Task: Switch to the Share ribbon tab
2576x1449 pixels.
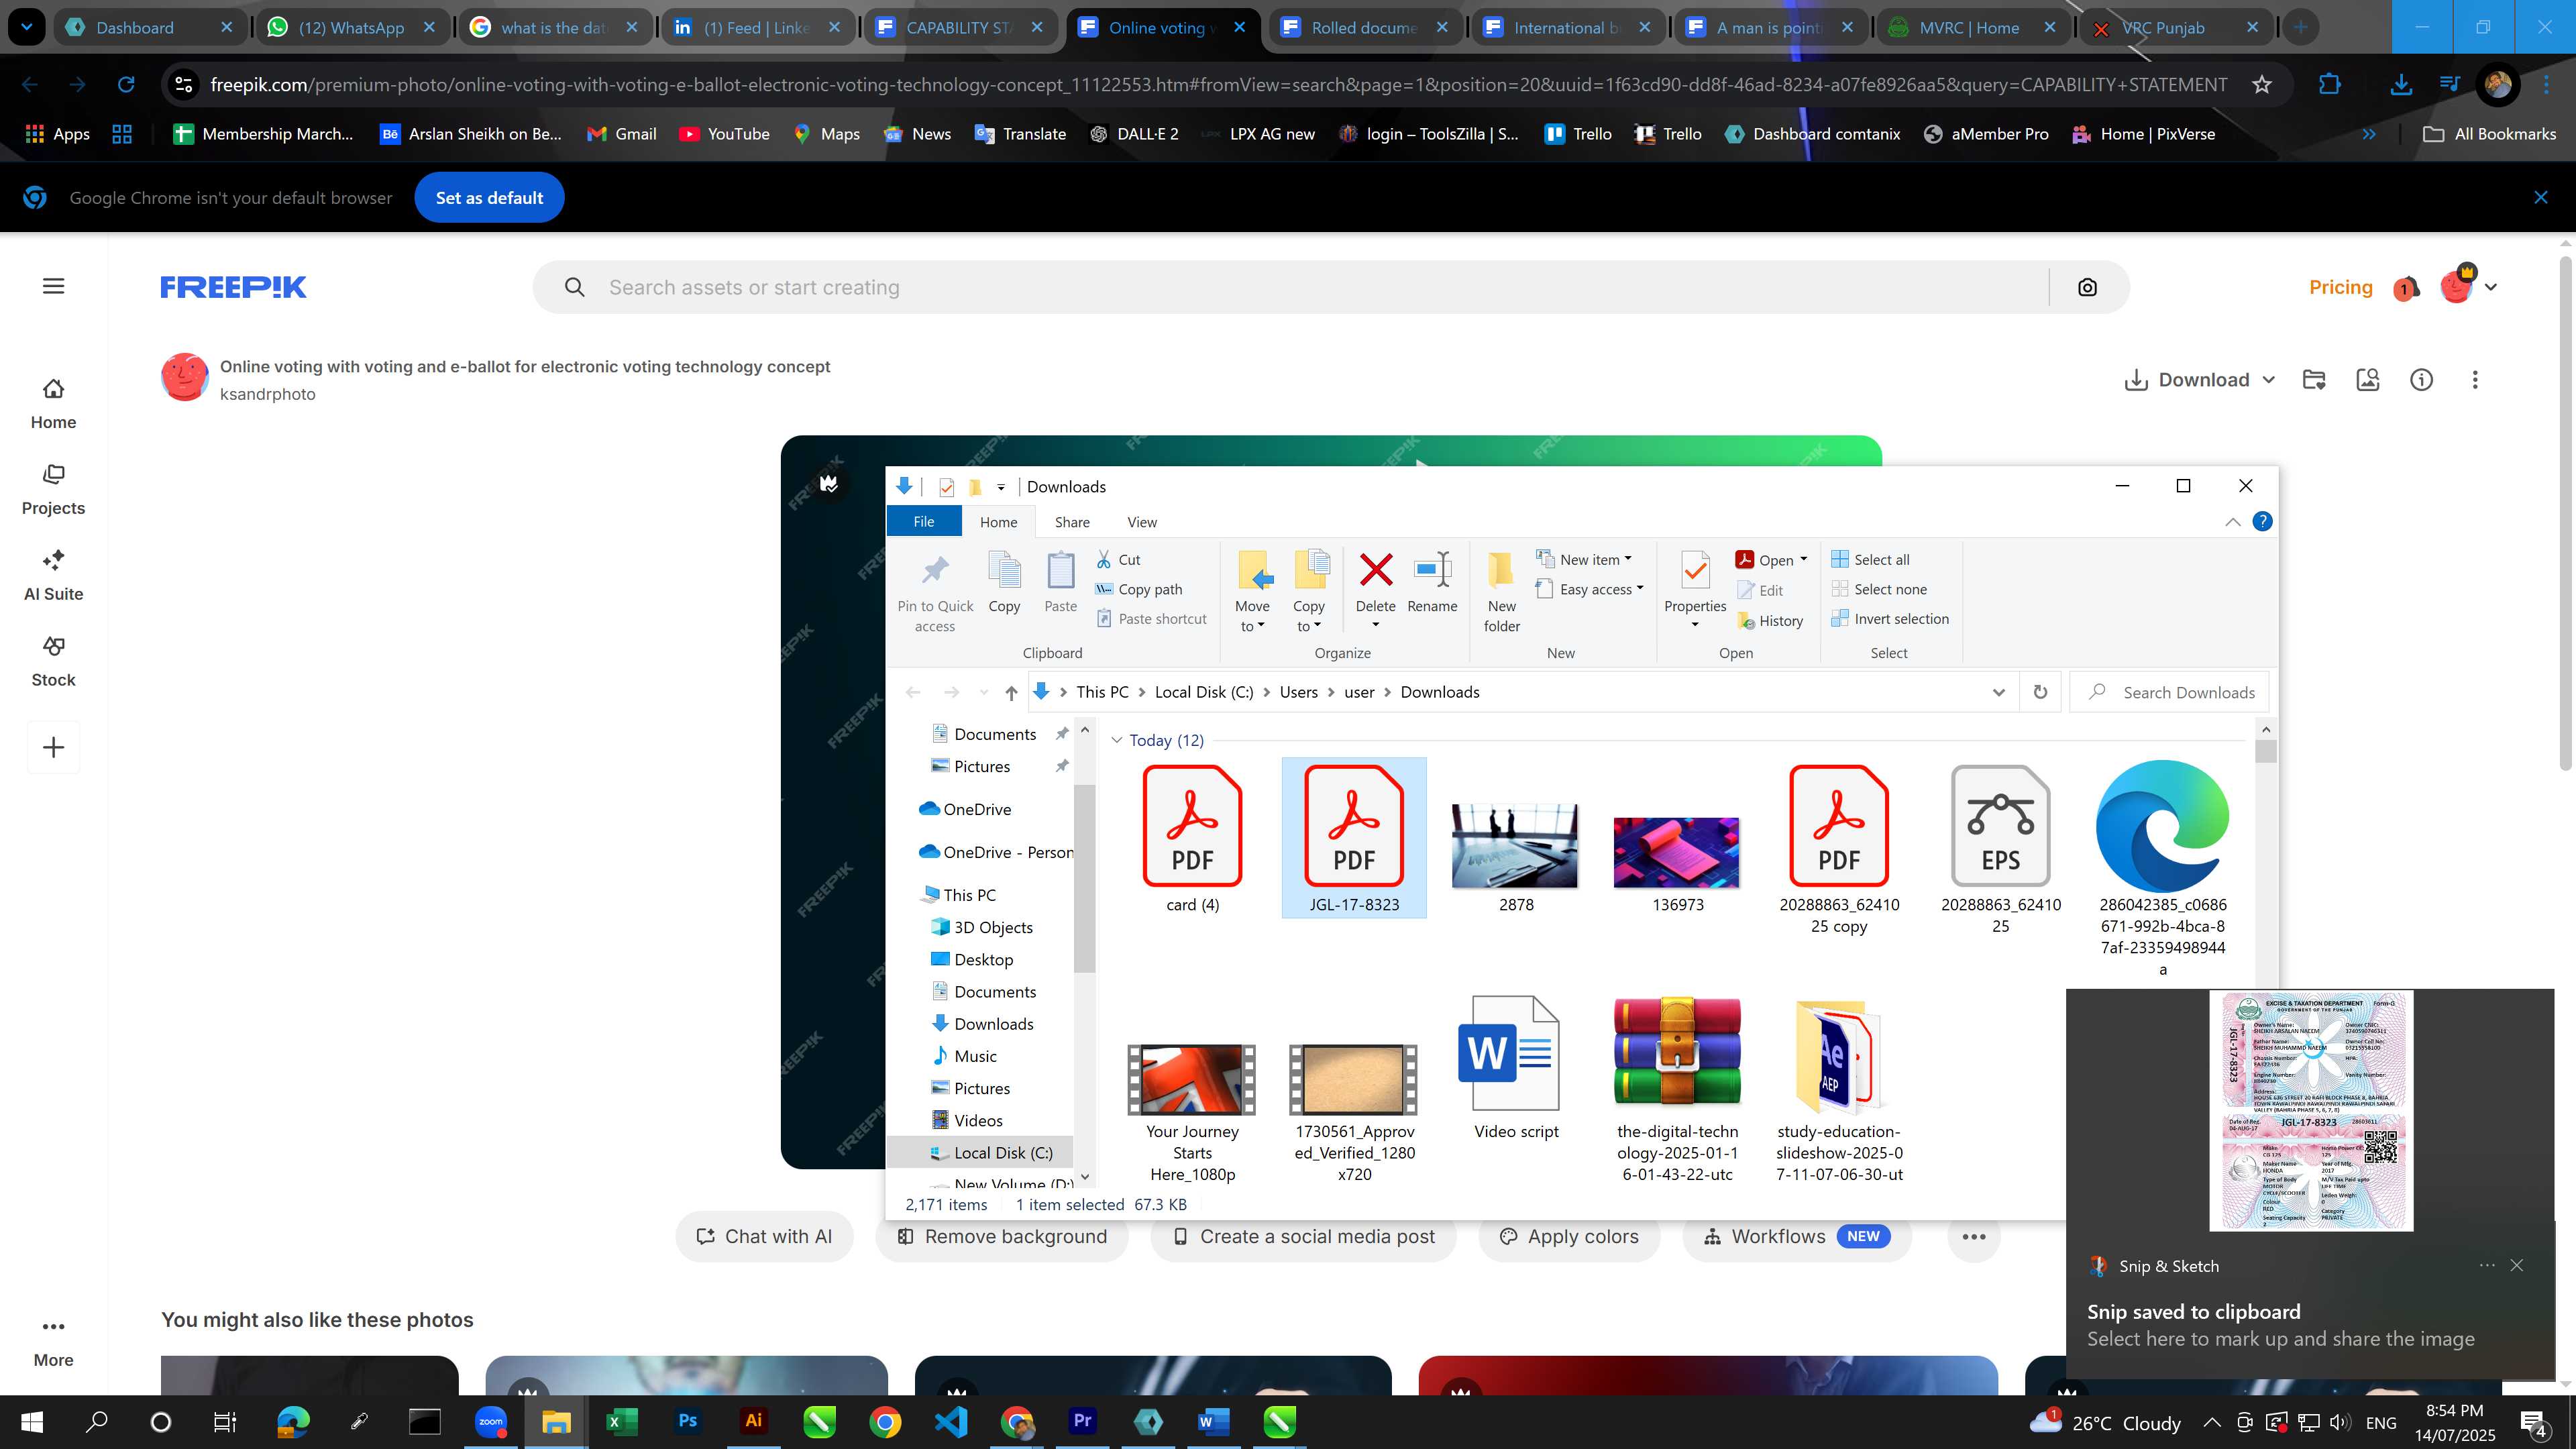Action: pos(1072,522)
